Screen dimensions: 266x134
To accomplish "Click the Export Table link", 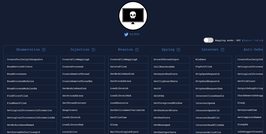I will tap(252, 41).
